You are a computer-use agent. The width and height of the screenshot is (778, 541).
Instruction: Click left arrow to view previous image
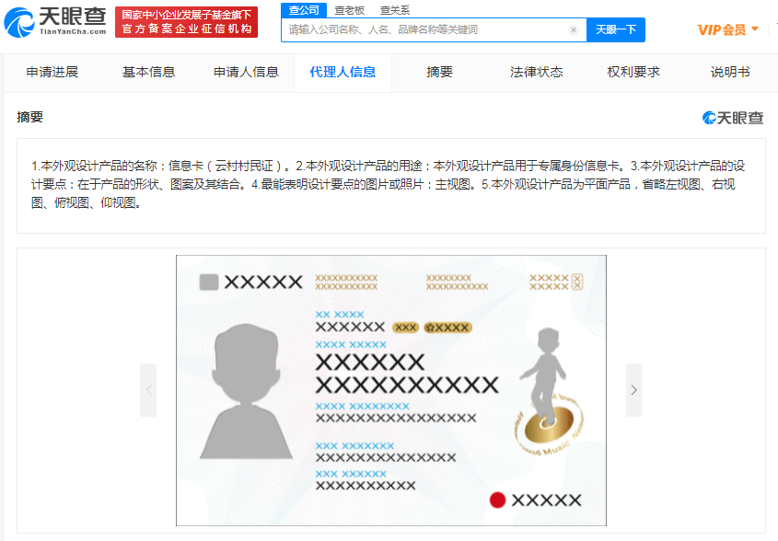148,389
